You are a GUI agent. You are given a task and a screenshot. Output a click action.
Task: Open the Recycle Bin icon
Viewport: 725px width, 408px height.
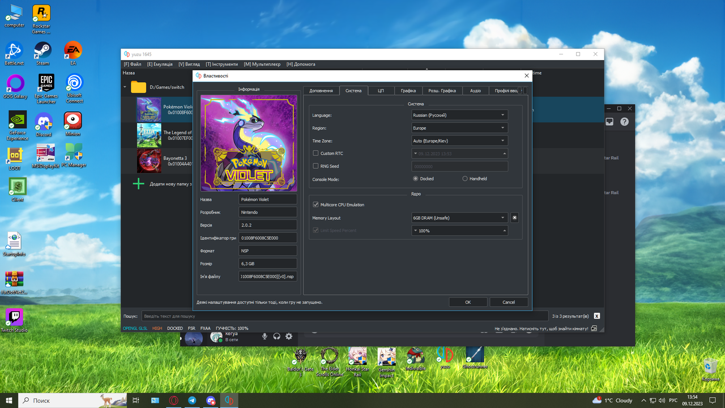710,369
